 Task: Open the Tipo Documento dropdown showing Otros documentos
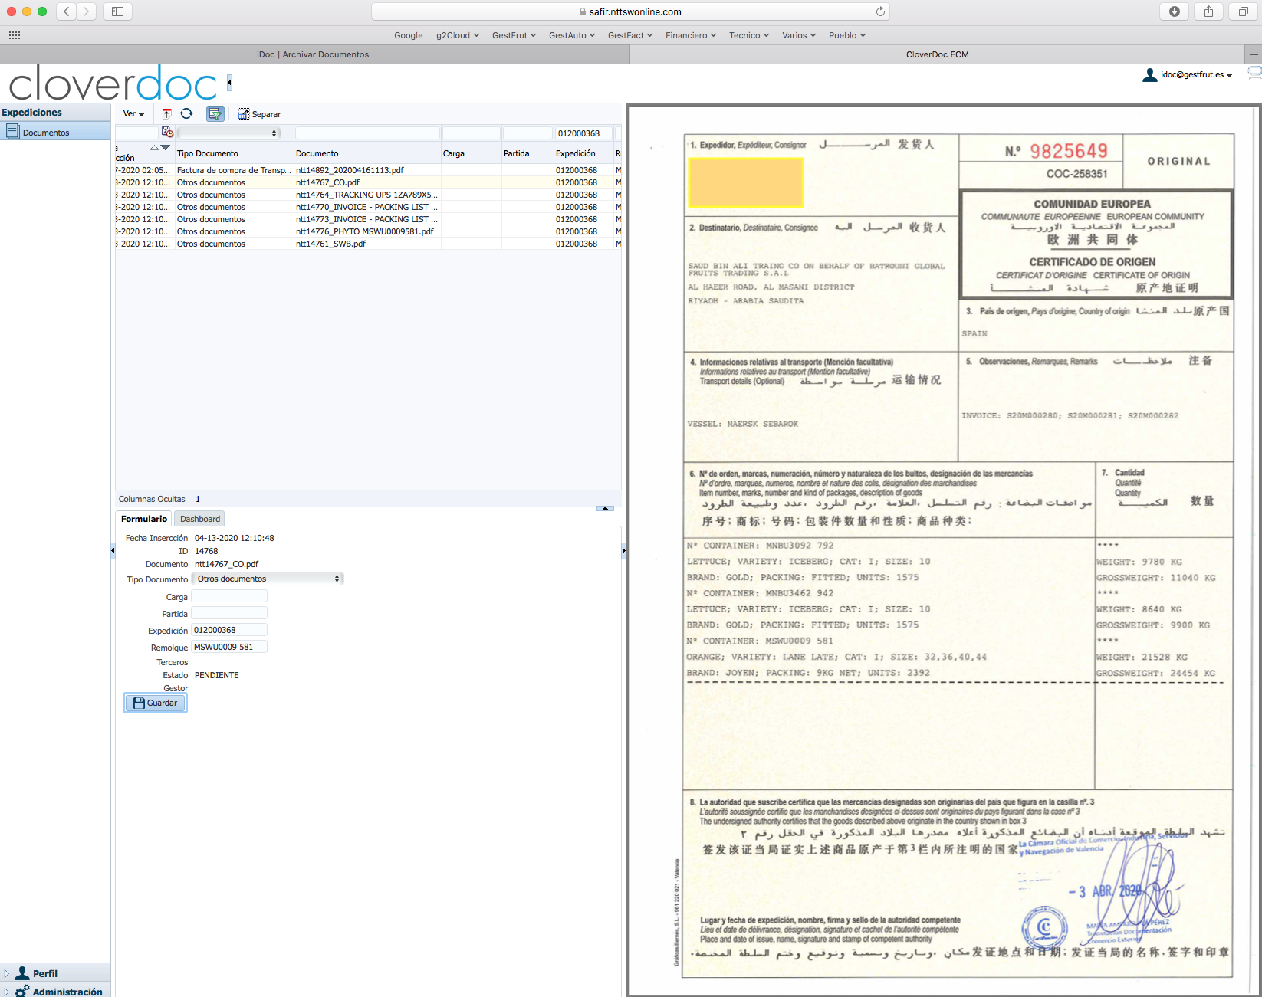pos(268,579)
